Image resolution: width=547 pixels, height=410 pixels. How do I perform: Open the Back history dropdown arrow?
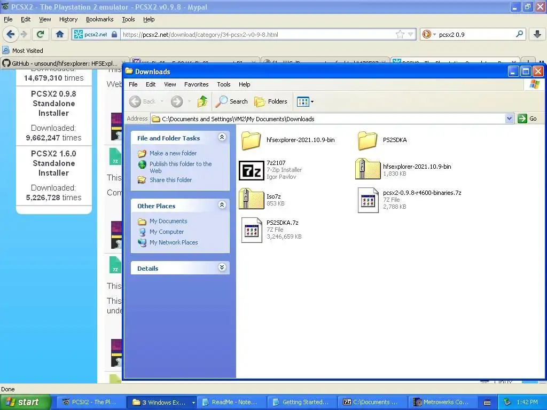pyautogui.click(x=162, y=101)
